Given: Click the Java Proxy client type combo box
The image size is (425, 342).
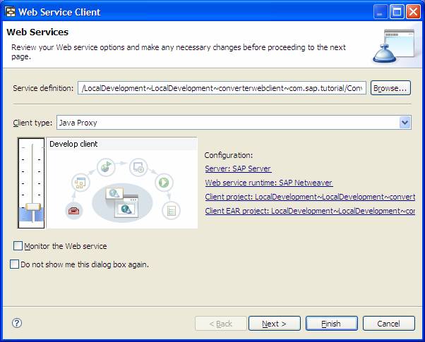Looking at the screenshot, I should (x=226, y=123).
